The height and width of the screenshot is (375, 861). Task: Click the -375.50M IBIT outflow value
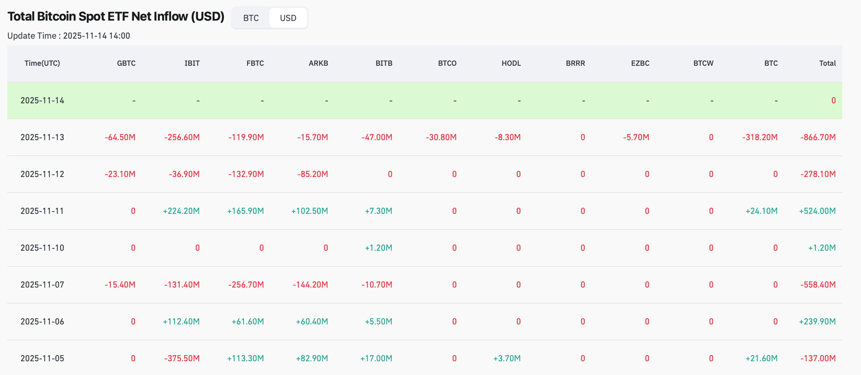click(182, 358)
